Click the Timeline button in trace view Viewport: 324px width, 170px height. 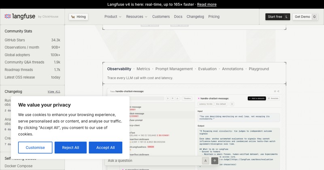(187, 98)
